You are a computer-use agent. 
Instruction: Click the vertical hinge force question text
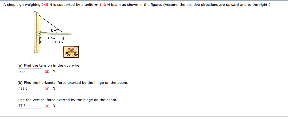67,100
